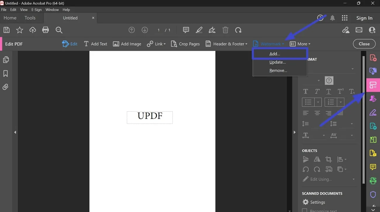Screen dimensions: 380x212
Task: Open notifications bell
Action: [x=332, y=18]
